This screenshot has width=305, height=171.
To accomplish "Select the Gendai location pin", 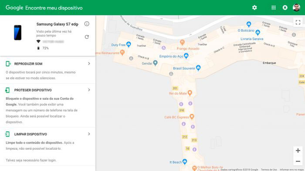I will click(x=155, y=63).
